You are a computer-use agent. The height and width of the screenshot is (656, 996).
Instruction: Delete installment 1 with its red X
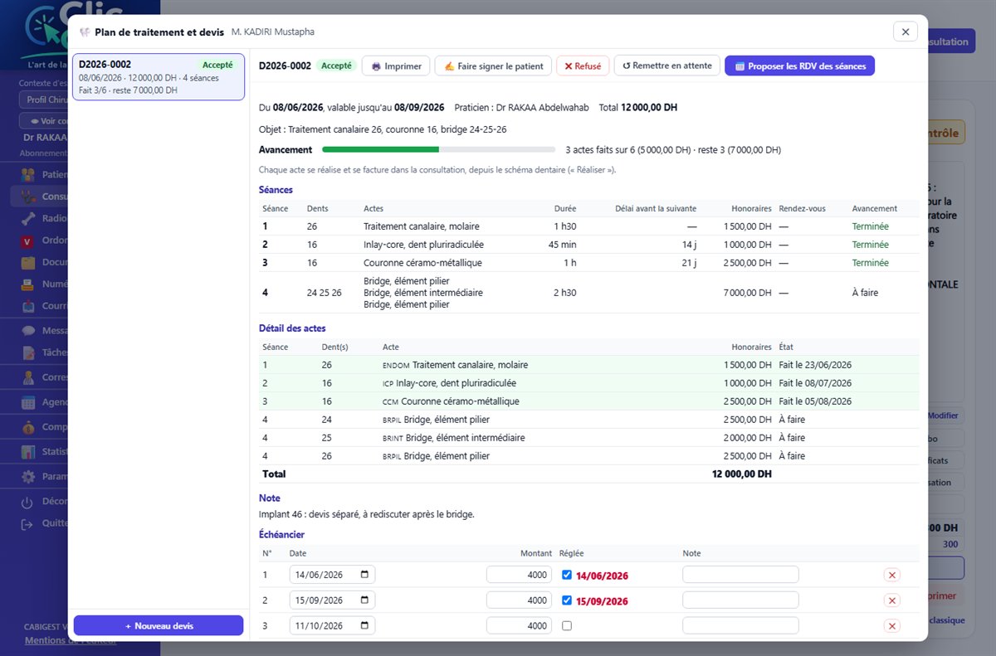click(892, 575)
